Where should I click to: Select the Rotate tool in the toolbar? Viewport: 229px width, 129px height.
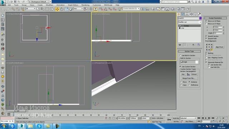[x=62, y=9]
